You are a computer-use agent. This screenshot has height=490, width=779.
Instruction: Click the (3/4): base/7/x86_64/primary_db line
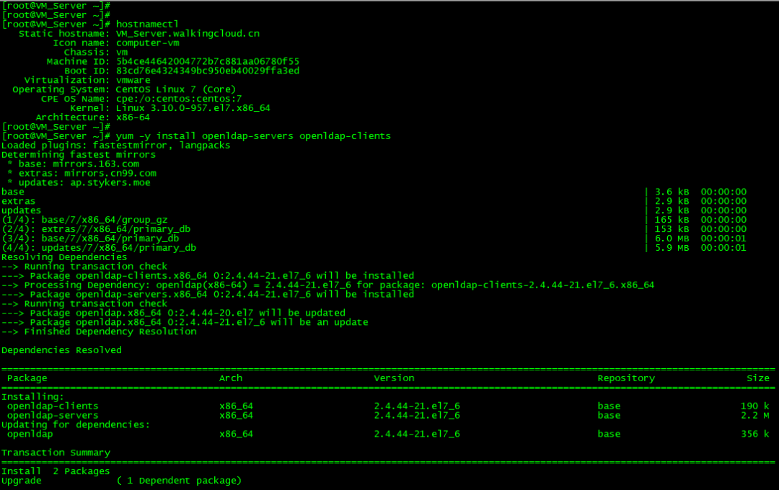90,239
